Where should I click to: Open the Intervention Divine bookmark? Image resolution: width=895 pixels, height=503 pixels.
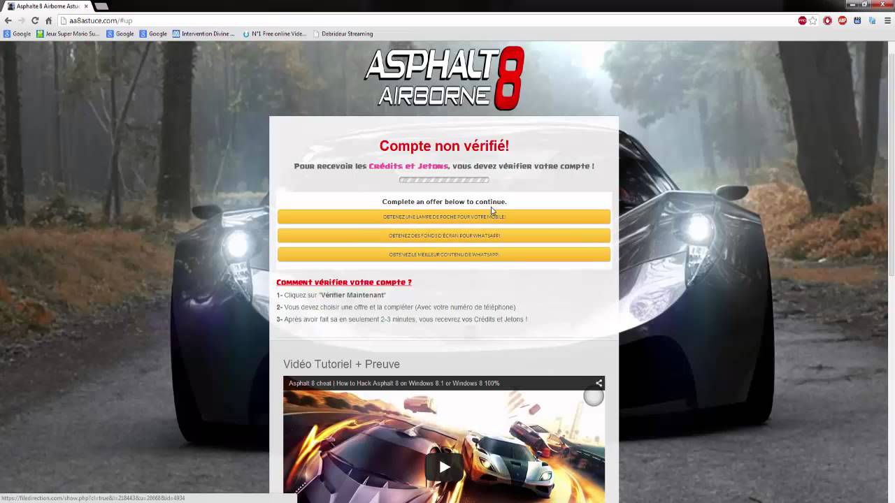203,34
